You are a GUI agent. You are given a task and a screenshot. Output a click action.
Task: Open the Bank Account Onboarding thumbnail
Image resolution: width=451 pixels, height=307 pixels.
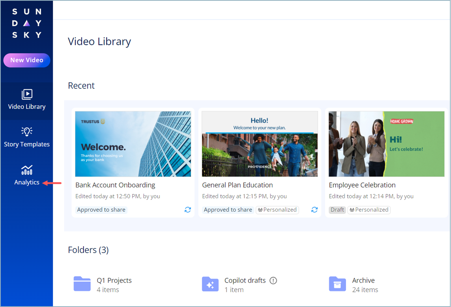(133, 144)
